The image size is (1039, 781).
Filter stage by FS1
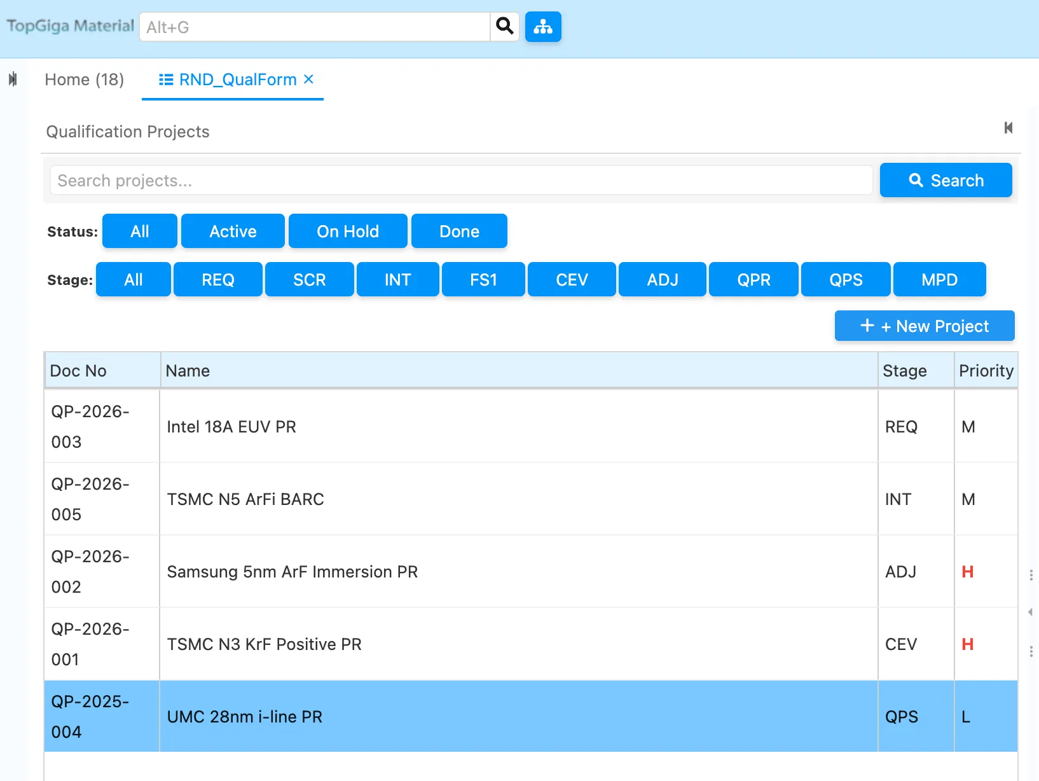click(483, 280)
